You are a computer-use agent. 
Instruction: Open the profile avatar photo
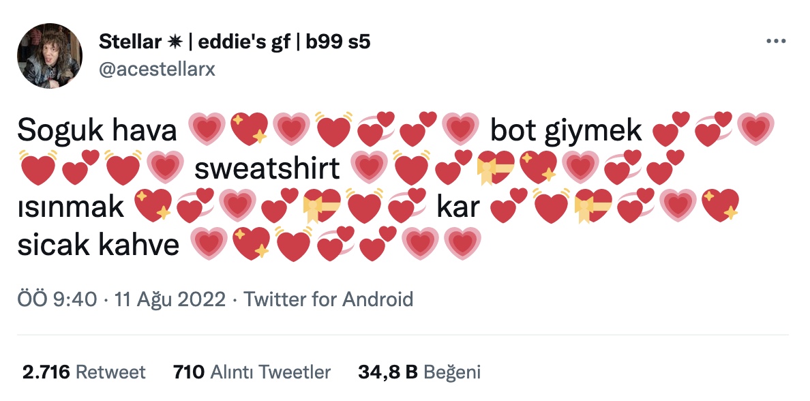(50, 55)
